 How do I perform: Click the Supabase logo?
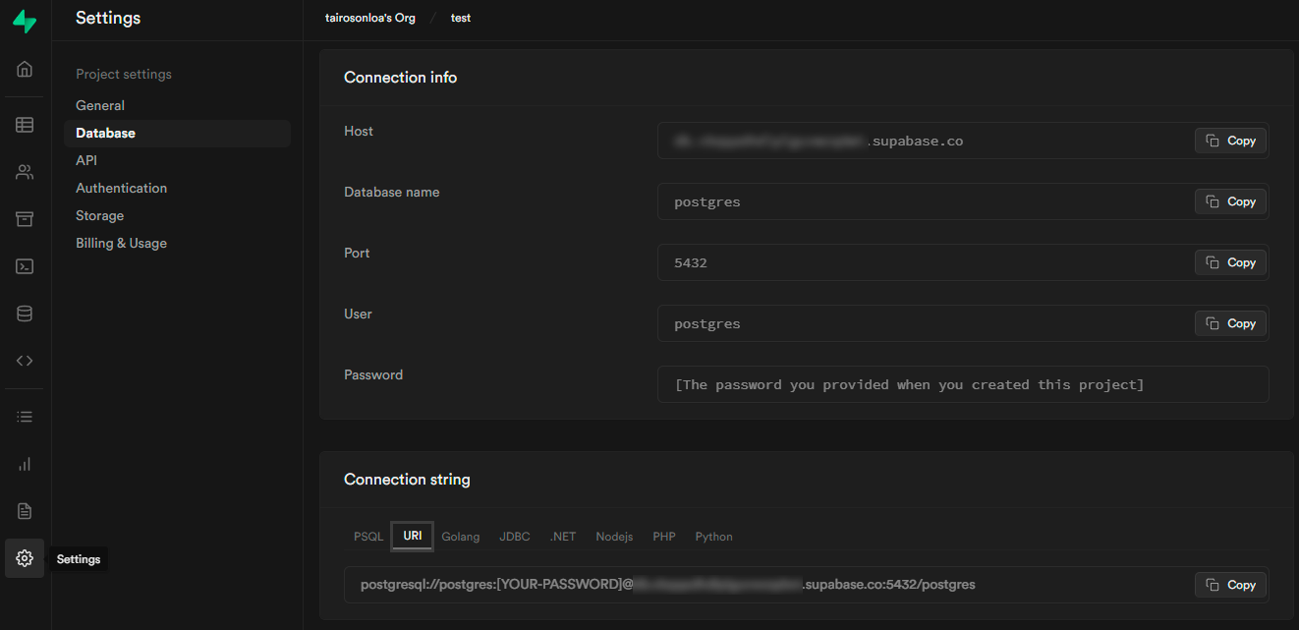pos(24,21)
